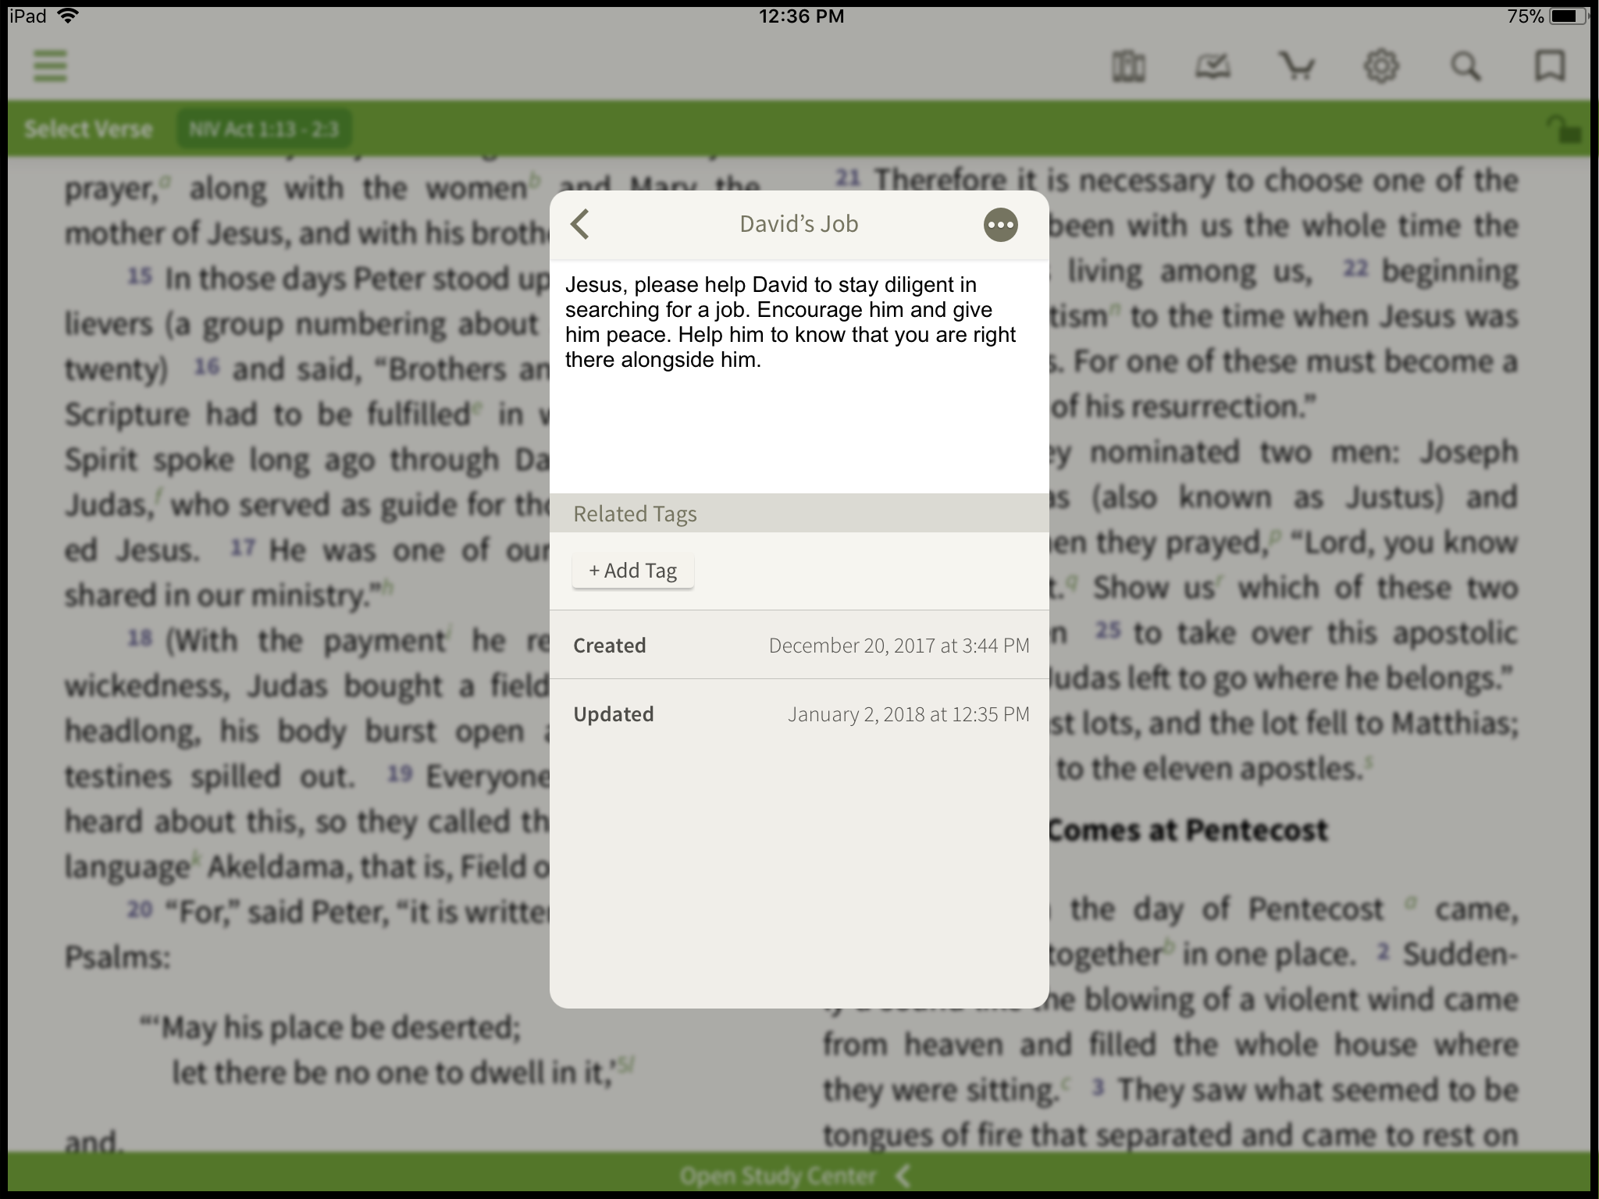Tap verse 3 number near bottom right
Screen dimensions: 1599x1199
pos(1098,1086)
